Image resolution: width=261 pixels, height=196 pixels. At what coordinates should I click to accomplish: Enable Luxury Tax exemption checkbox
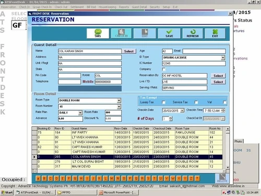pyautogui.click(x=163, y=102)
